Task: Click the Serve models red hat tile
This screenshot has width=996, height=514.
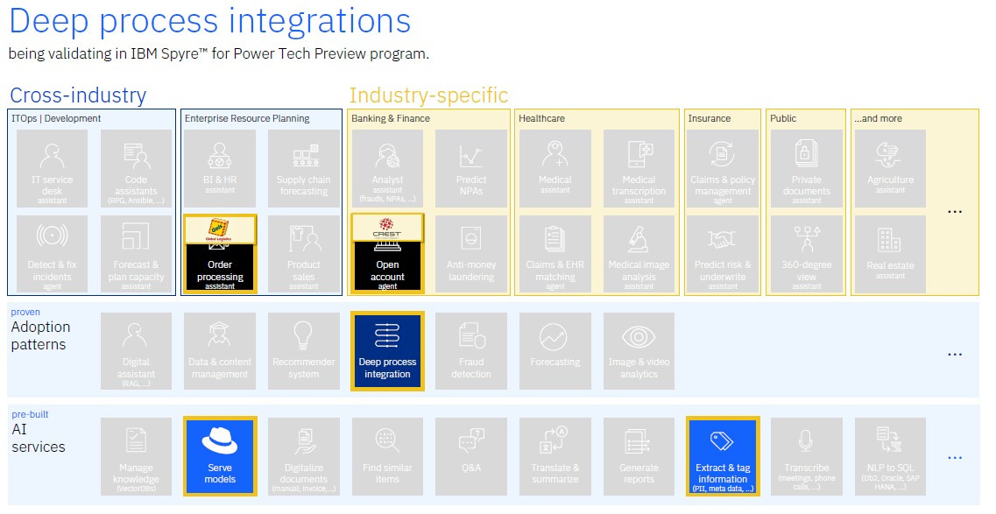Action: (219, 456)
